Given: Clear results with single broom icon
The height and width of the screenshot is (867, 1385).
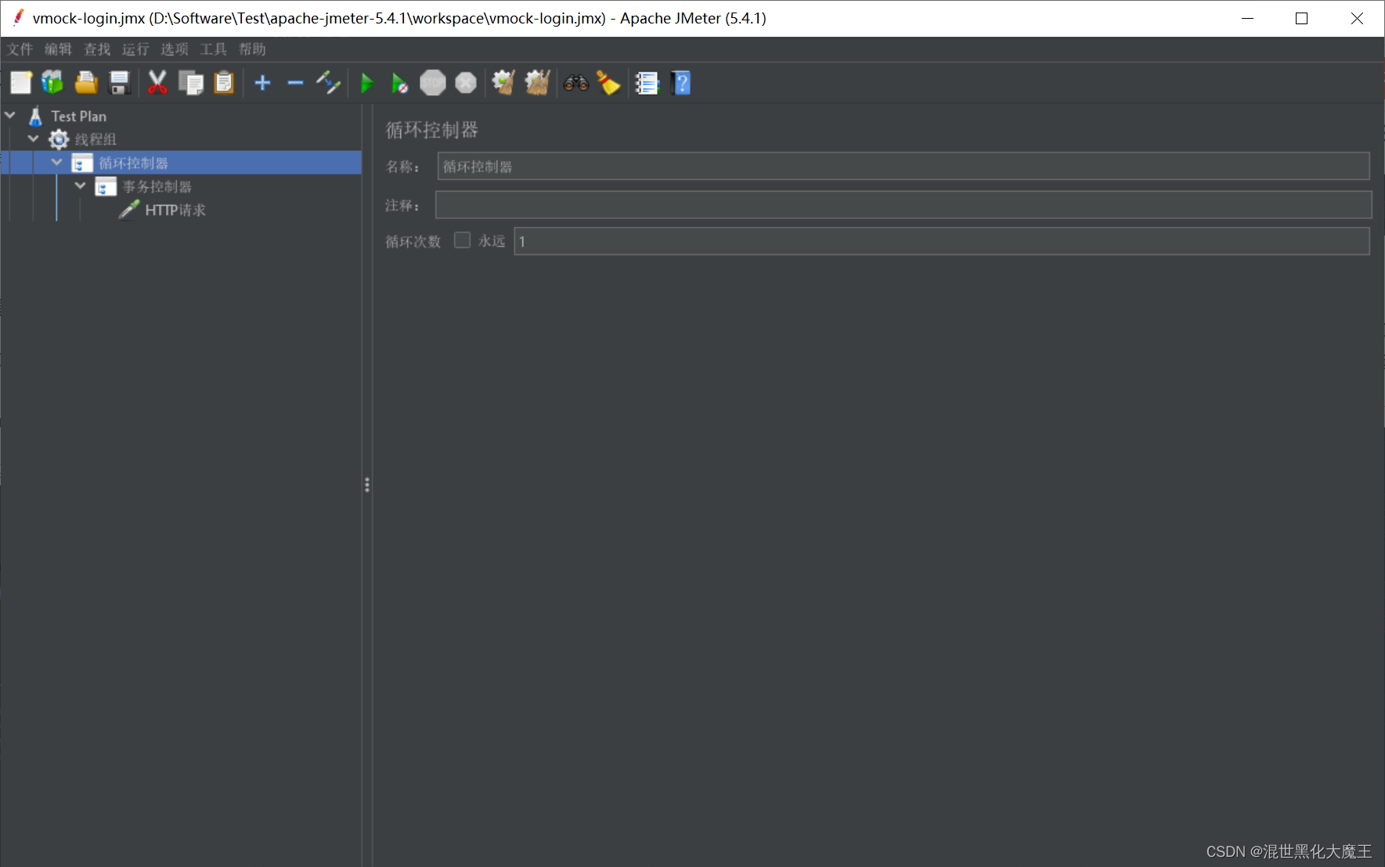Looking at the screenshot, I should pos(503,82).
